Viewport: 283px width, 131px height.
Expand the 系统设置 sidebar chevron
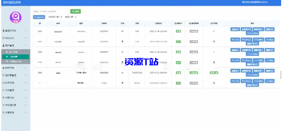click(x=26, y=38)
